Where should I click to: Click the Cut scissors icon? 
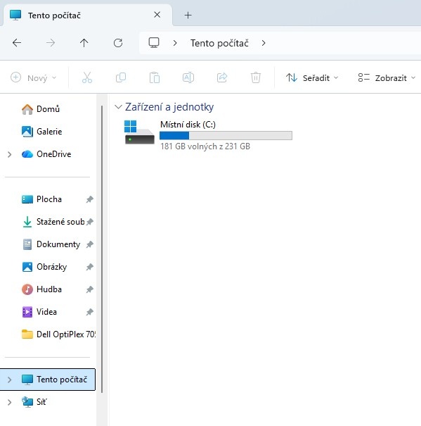pos(87,77)
